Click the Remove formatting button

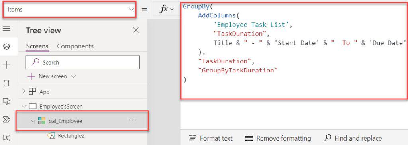point(278,139)
